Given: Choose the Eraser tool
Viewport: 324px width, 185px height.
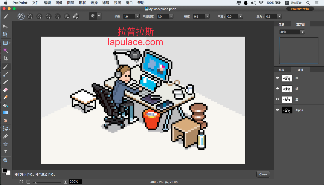Looking at the screenshot, I should pos(5,90).
